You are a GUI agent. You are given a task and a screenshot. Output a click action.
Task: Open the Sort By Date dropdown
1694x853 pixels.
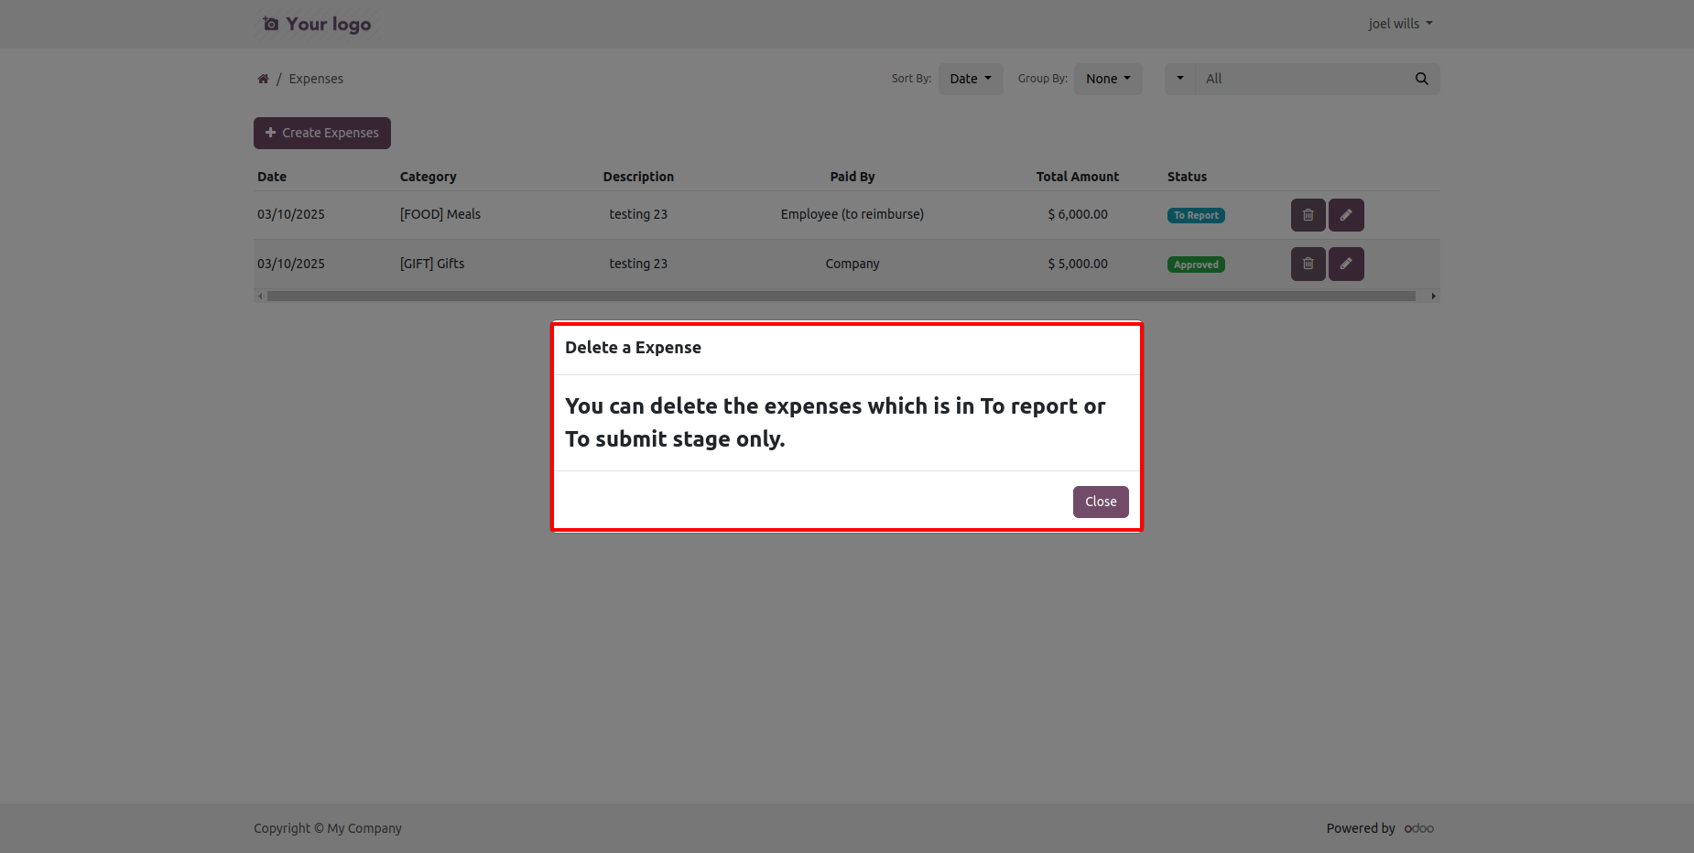(970, 79)
